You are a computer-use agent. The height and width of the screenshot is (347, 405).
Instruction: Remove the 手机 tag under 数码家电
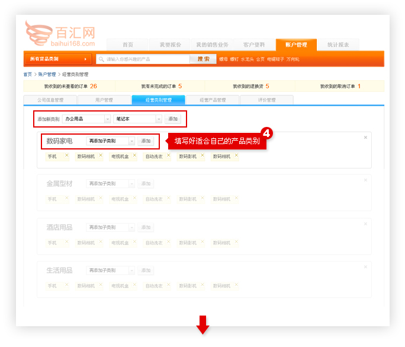(x=67, y=155)
